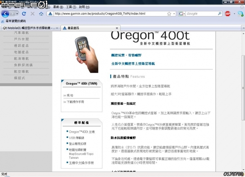
Task: Open the 書籤(B) bookmarks menu
Action: click(58, 7)
